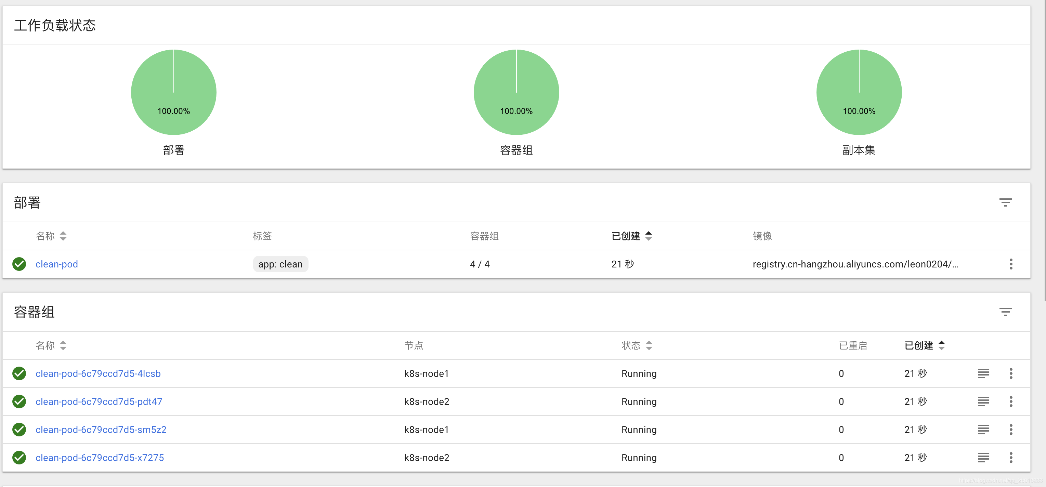Open the clean-pod deployment link

(57, 264)
